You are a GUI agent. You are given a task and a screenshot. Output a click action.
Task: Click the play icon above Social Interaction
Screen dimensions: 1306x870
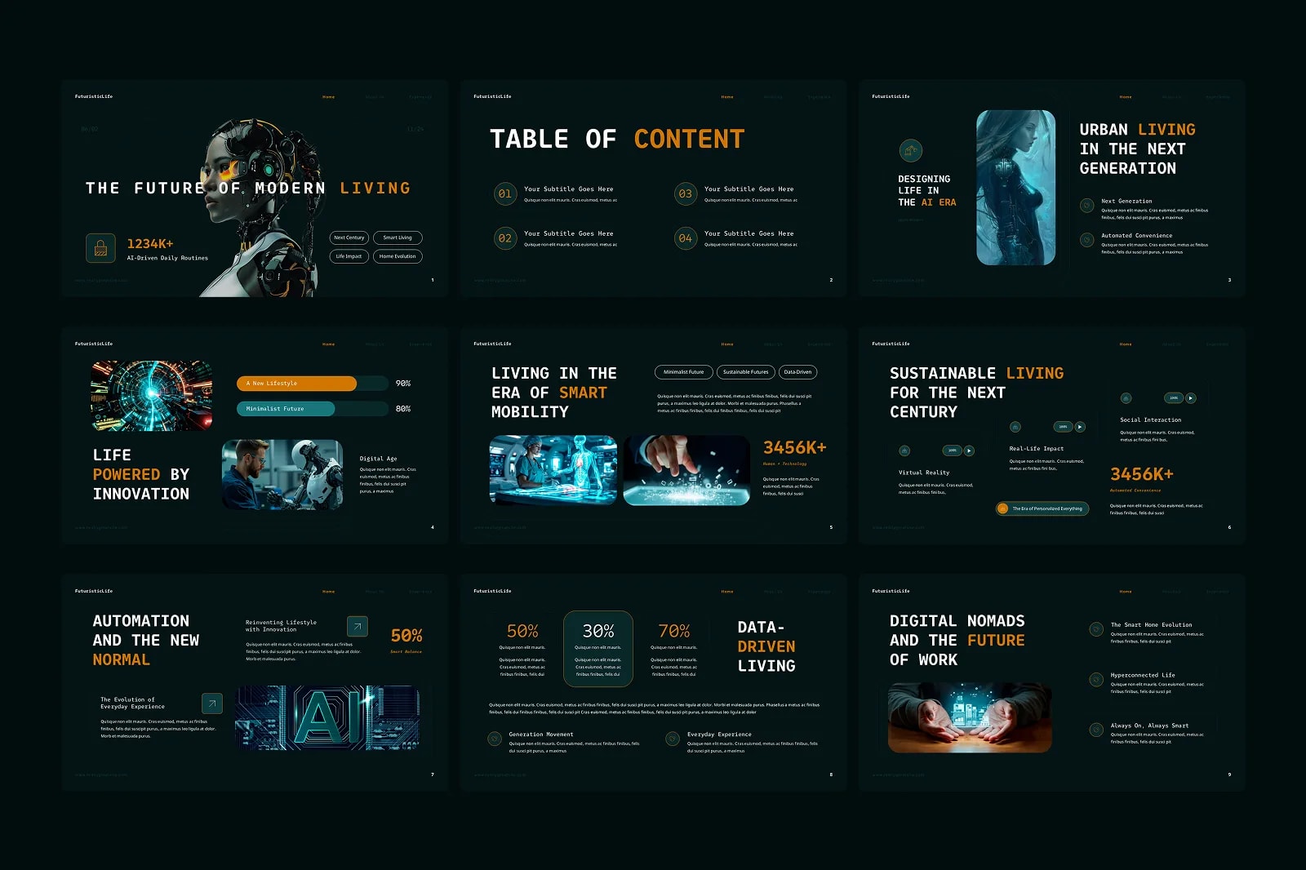coord(1191,398)
